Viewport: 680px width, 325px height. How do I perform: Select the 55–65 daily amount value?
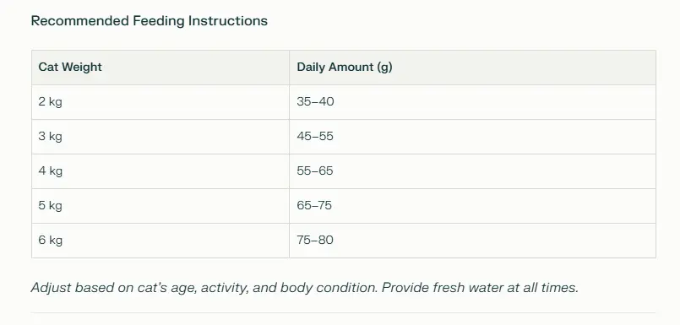click(315, 171)
